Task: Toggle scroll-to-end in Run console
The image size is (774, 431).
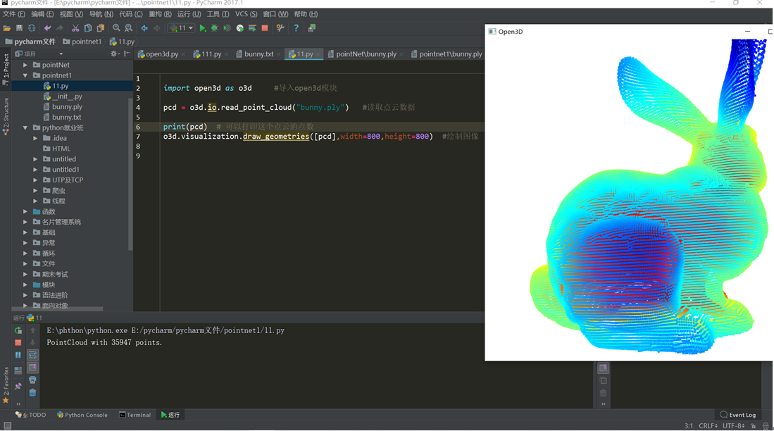Action: click(32, 368)
